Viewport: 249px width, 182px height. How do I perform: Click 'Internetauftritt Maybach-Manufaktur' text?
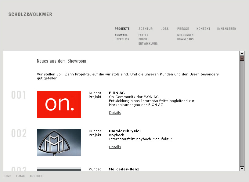pos(141,139)
